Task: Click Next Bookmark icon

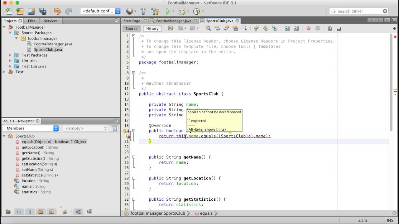Action: tap(266, 28)
